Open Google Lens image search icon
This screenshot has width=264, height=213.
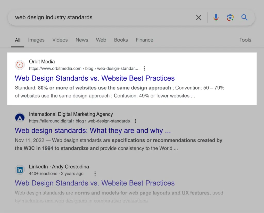230,18
